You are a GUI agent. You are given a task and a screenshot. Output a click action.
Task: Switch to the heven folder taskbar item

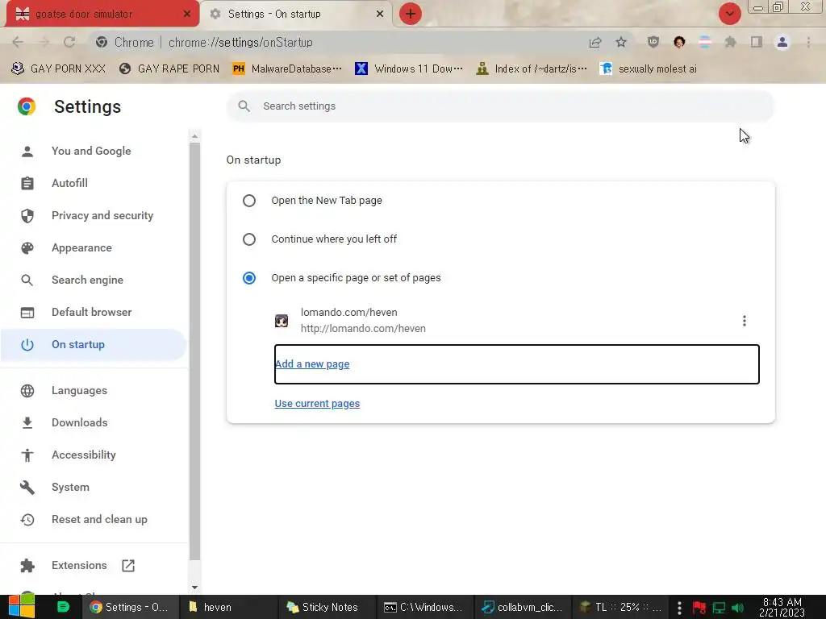228,607
